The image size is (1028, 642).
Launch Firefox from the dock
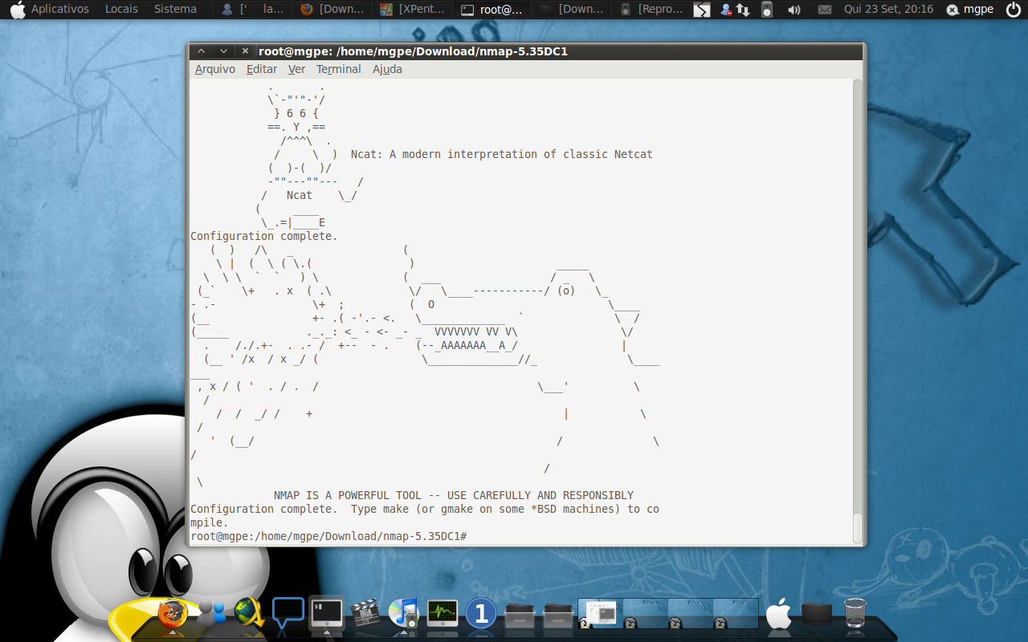[173, 614]
